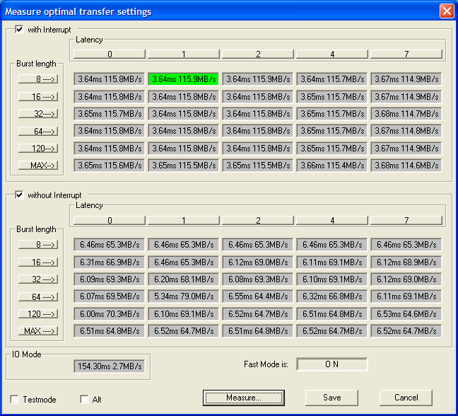458x416 pixels.
Task: Select the green highlighted 115.9MB/s result
Action: (184, 79)
